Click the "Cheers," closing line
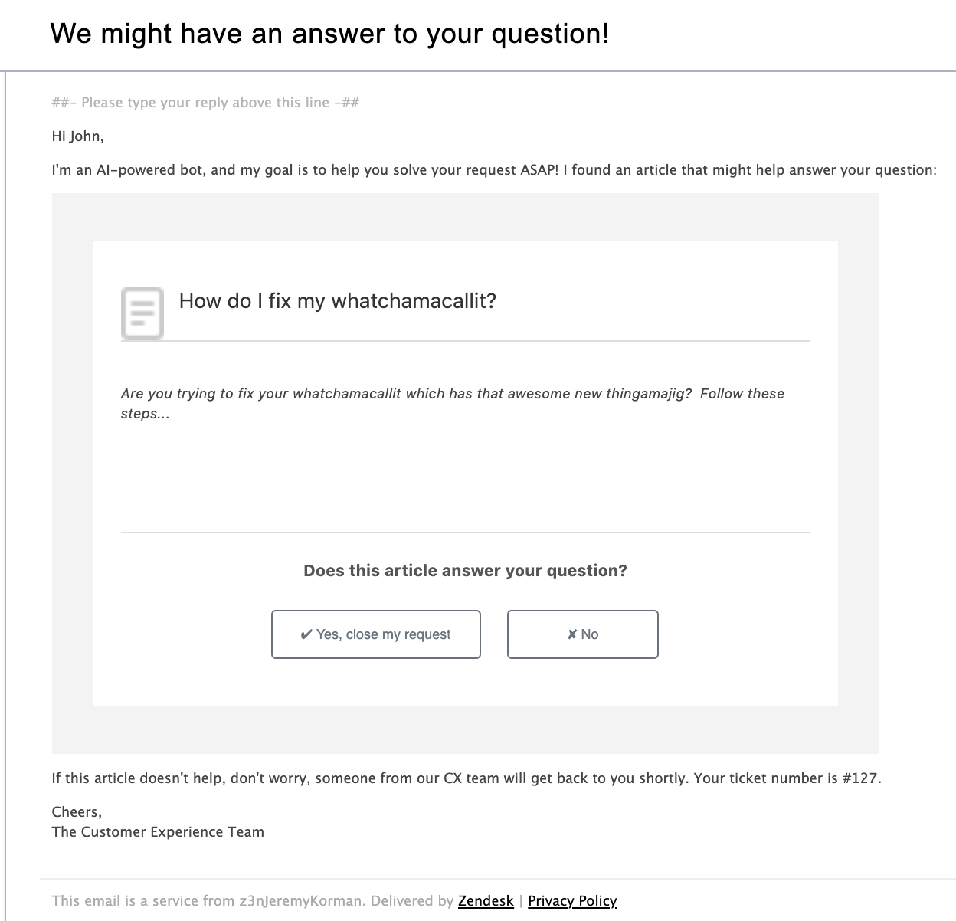This screenshot has width=956, height=921. (77, 812)
